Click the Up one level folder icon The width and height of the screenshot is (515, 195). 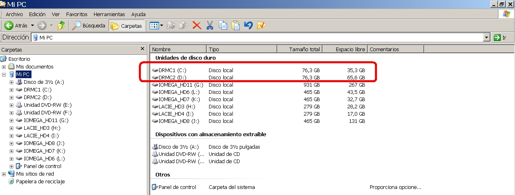point(61,26)
